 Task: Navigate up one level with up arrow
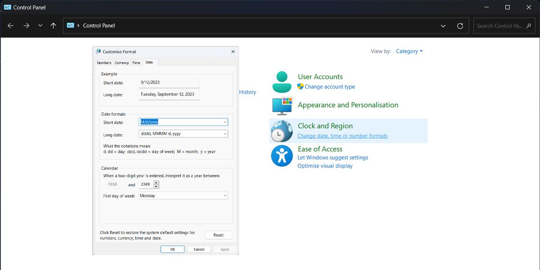click(x=53, y=26)
